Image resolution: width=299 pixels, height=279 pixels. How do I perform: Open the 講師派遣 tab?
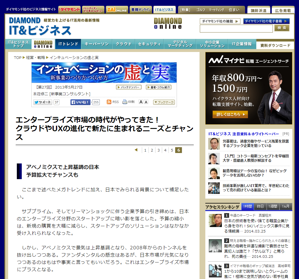(259, 10)
